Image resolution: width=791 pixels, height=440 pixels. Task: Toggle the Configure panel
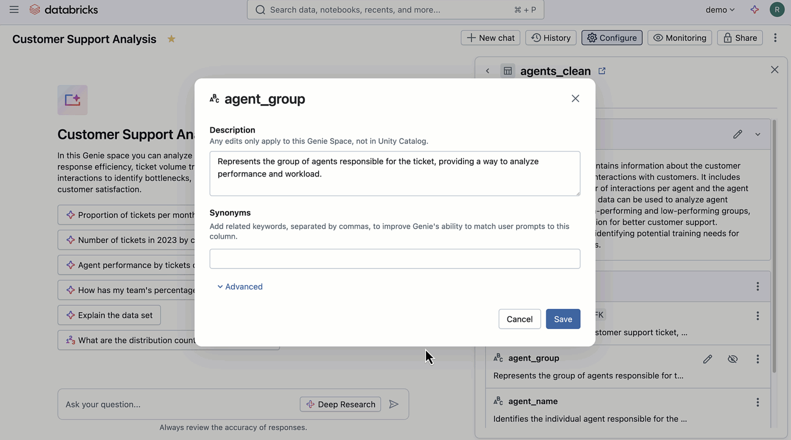pyautogui.click(x=612, y=38)
